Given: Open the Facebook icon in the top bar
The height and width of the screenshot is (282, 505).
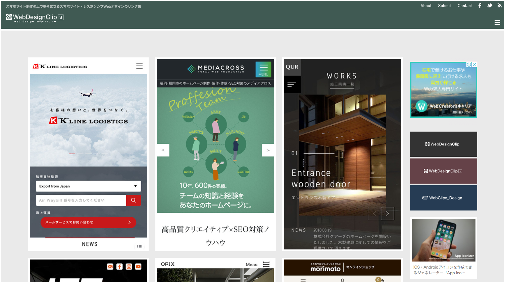Looking at the screenshot, I should tap(480, 5).
